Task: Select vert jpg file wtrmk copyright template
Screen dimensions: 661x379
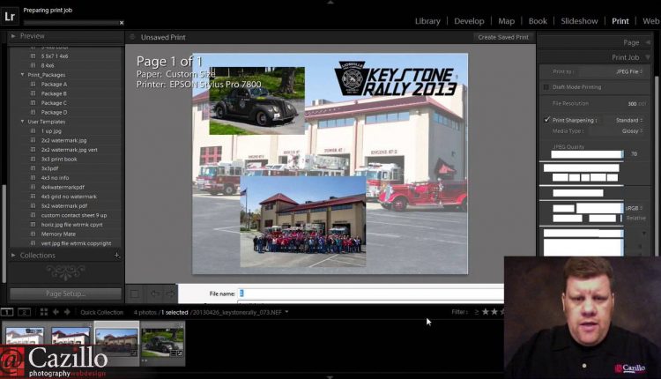Action: tap(76, 243)
